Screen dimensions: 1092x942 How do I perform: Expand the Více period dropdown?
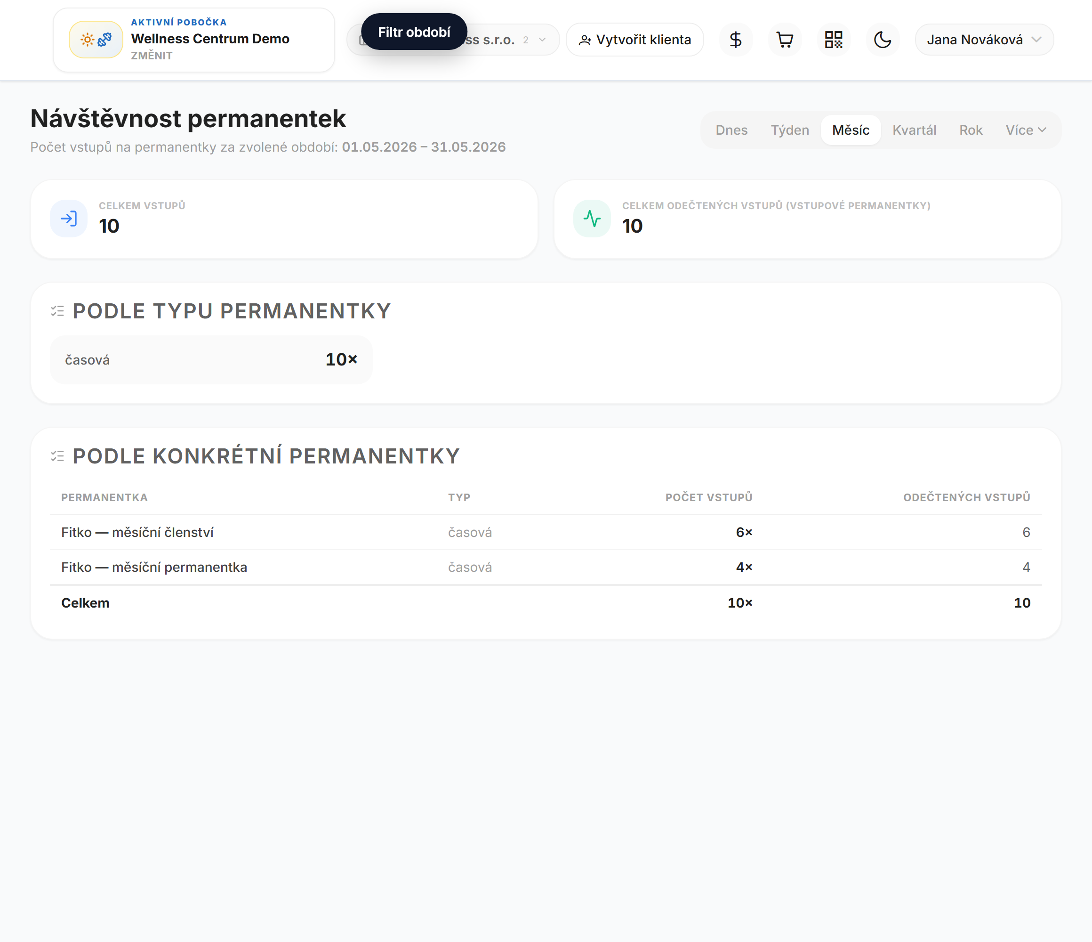click(1026, 130)
